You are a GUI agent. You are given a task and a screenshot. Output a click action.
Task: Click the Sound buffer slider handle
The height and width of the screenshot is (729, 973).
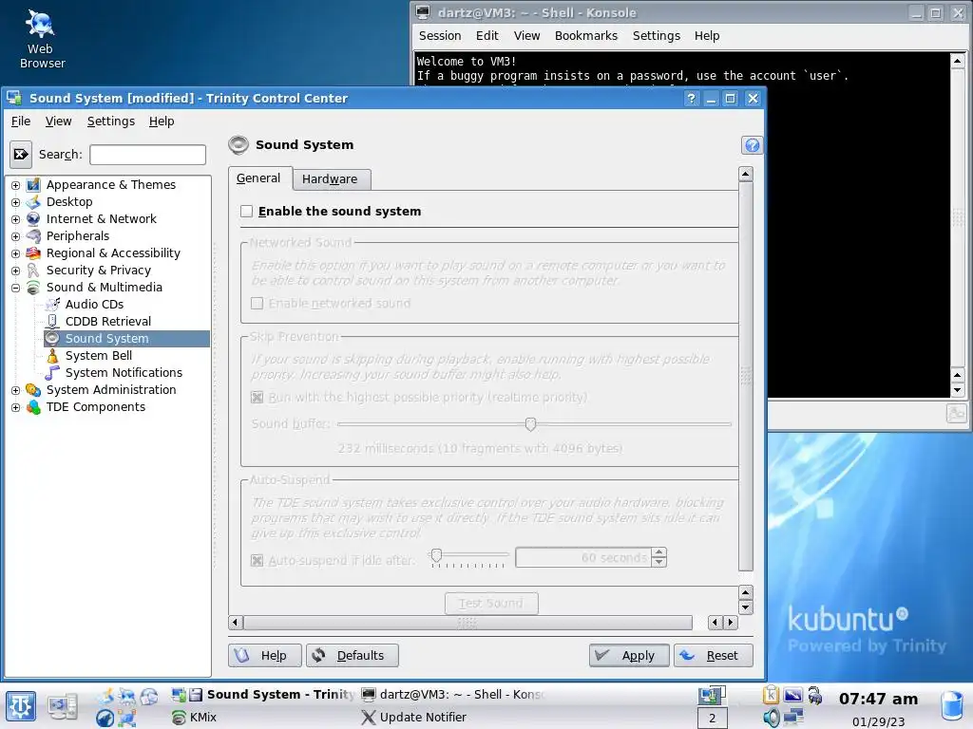pos(530,424)
